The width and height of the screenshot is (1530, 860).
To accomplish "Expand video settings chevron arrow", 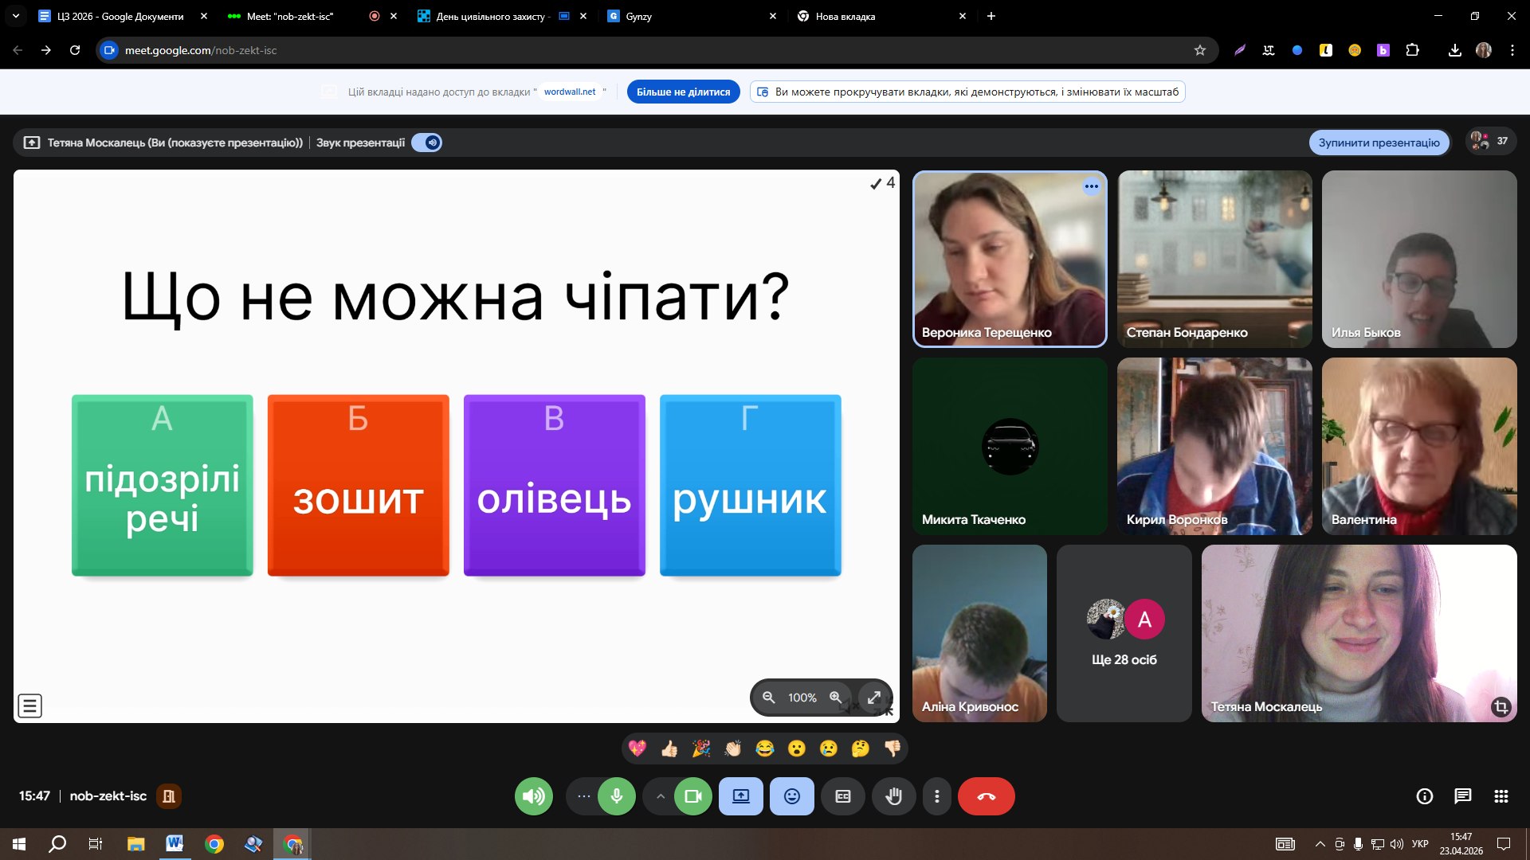I will (x=661, y=796).
